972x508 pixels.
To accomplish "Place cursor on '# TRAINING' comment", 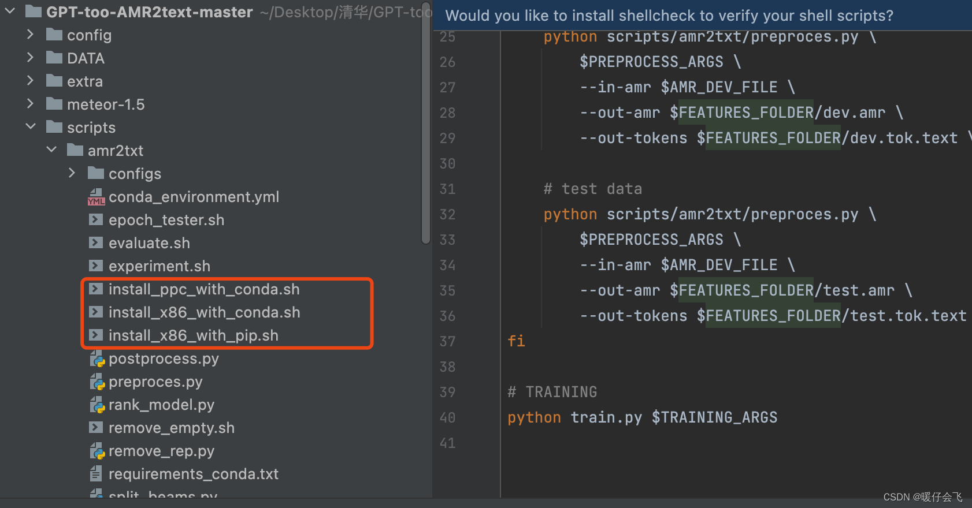I will [552, 392].
